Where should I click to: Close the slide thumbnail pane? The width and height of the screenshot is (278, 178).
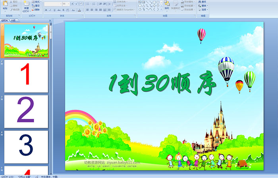[x=50, y=21]
